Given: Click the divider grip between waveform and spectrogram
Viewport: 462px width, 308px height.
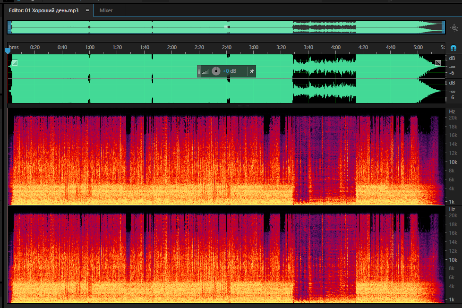Looking at the screenshot, I should tap(243, 105).
